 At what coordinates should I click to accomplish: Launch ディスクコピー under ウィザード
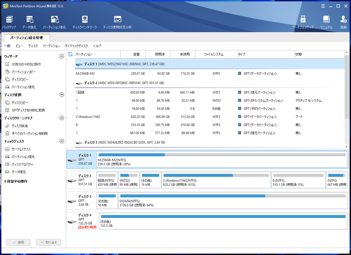point(17,79)
